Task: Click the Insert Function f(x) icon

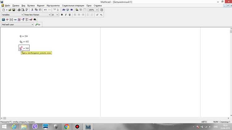Action: pos(64,10)
